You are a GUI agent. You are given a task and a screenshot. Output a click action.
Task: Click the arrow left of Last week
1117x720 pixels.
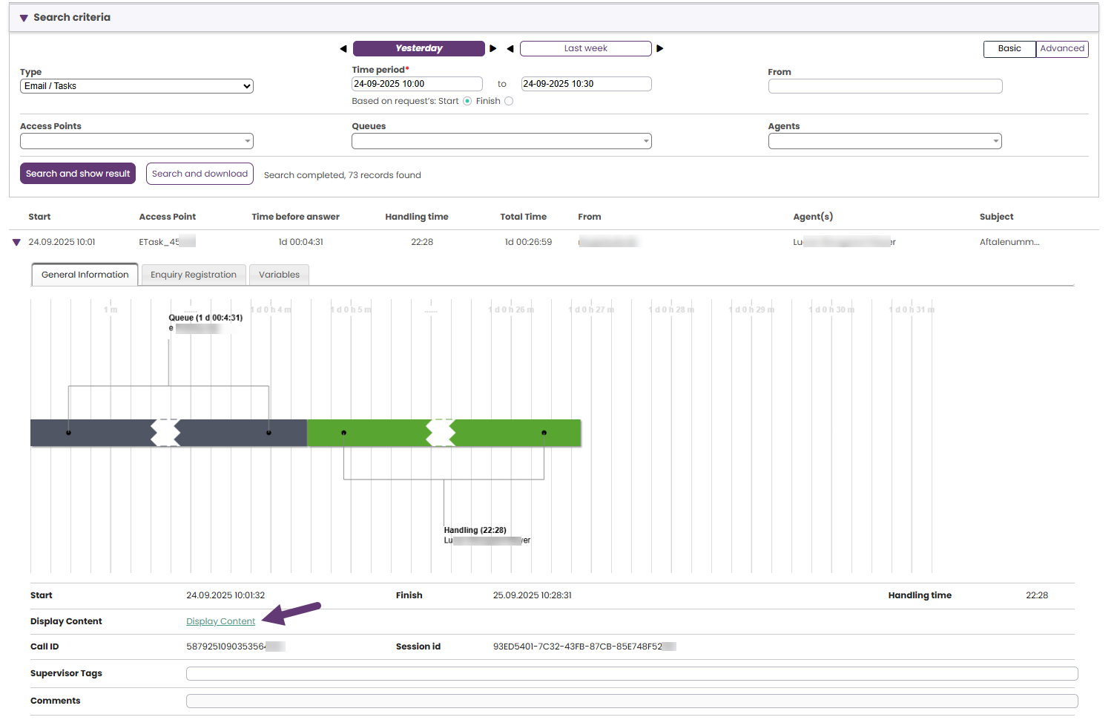pos(510,49)
